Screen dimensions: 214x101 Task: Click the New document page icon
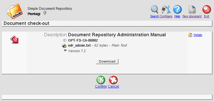(x=192, y=9)
